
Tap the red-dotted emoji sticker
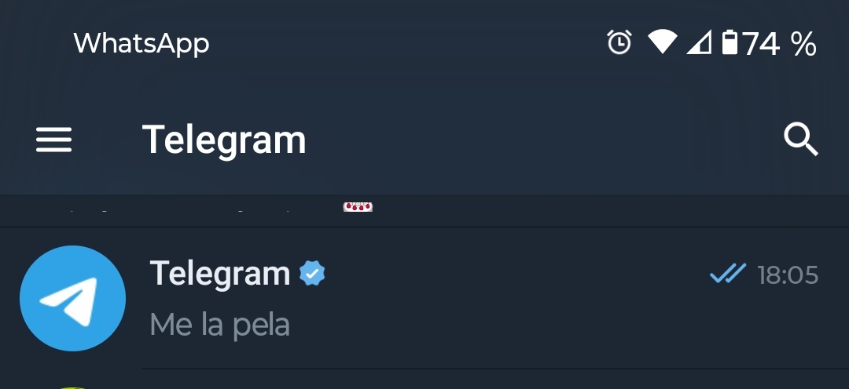pyautogui.click(x=358, y=207)
